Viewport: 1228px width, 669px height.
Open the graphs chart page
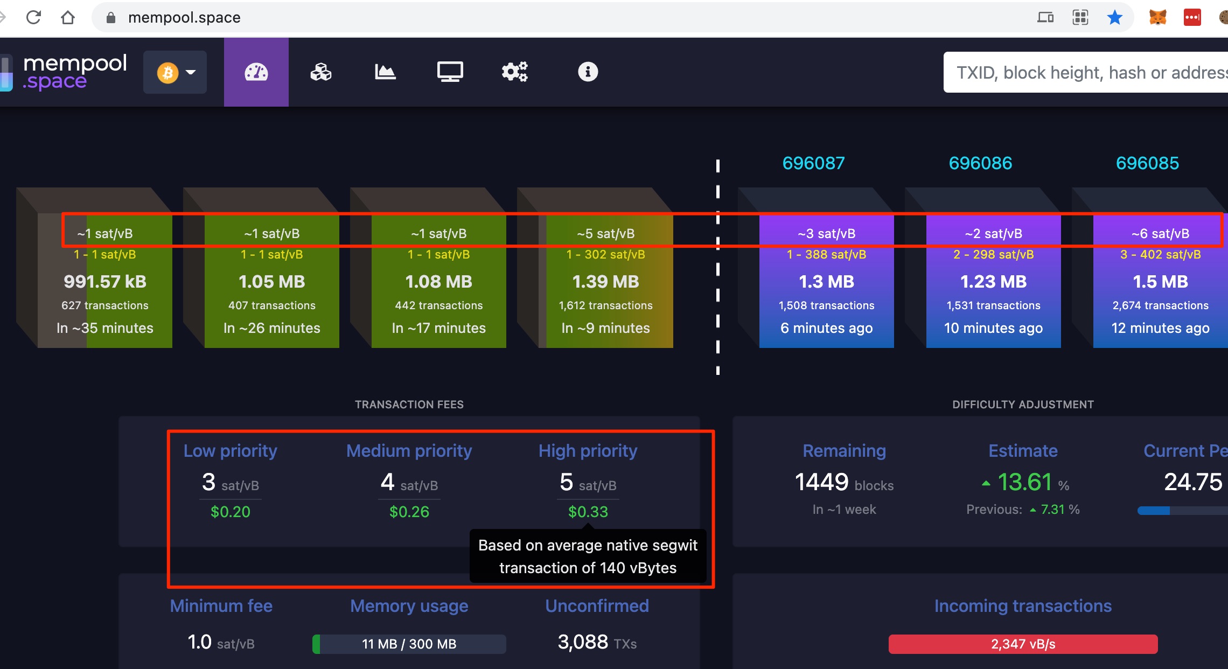[385, 72]
